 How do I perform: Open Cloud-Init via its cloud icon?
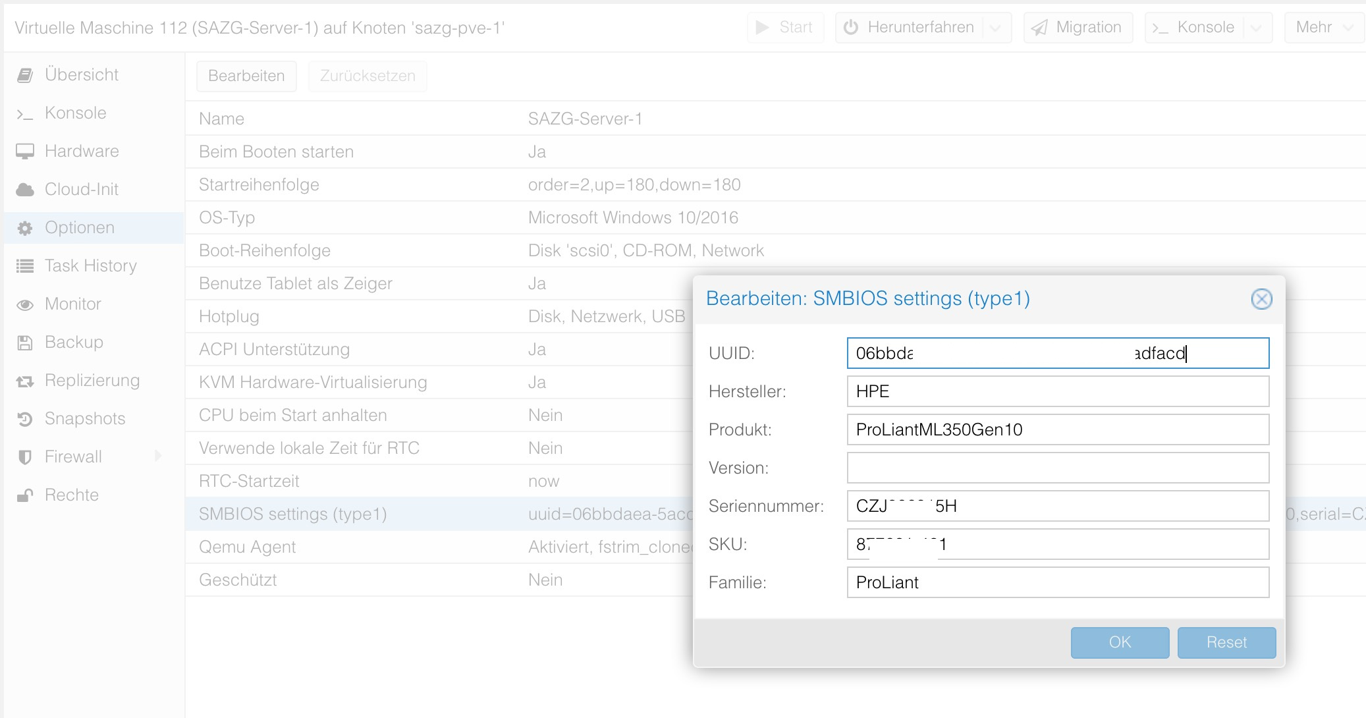tap(25, 190)
